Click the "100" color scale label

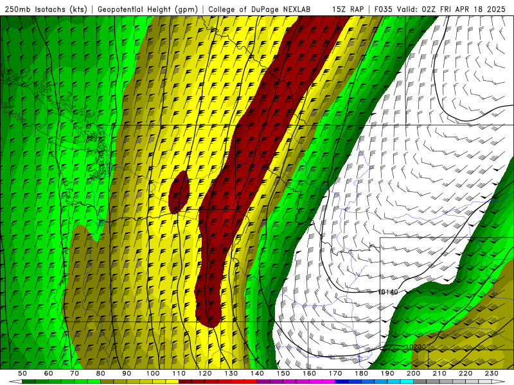click(x=153, y=373)
